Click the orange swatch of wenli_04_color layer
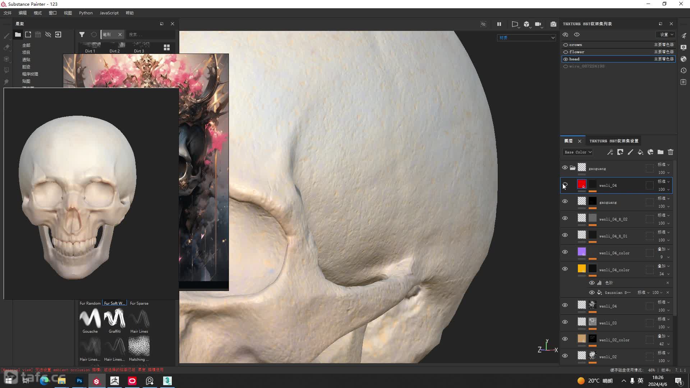The image size is (690, 388). point(581,268)
